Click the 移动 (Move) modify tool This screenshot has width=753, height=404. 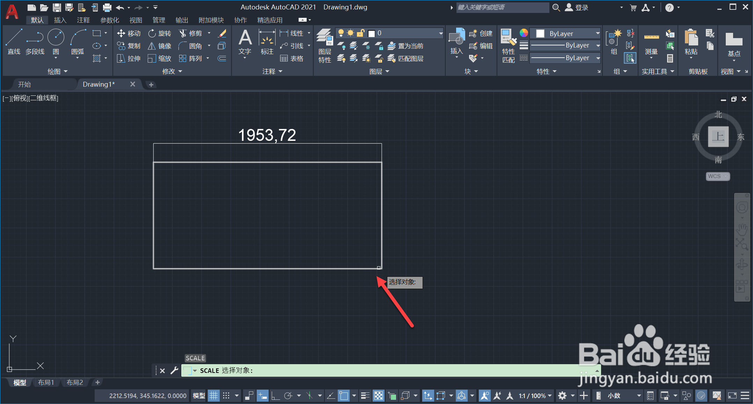coord(129,33)
